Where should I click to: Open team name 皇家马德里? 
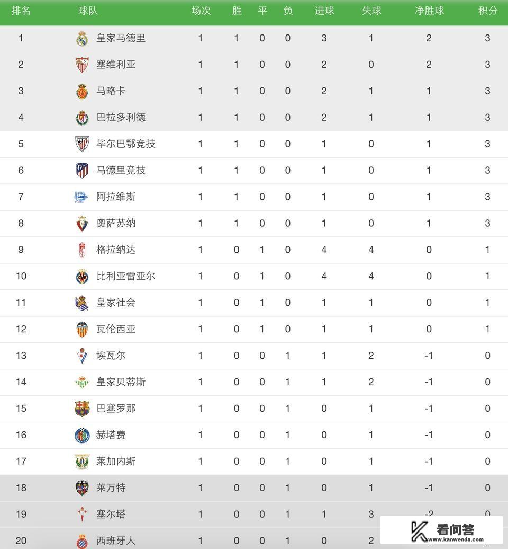121,38
